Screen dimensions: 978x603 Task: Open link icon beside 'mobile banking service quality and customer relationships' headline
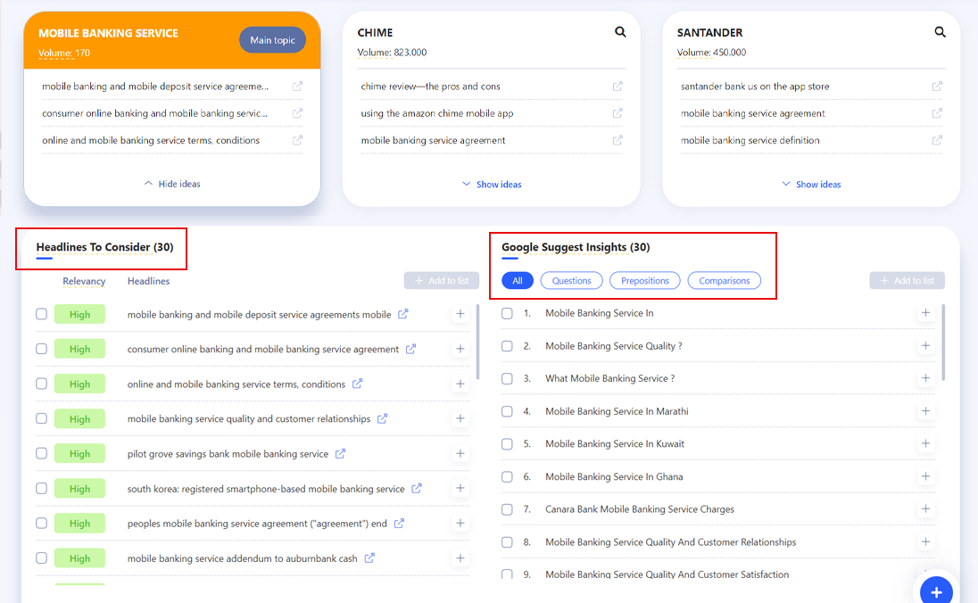pos(382,418)
